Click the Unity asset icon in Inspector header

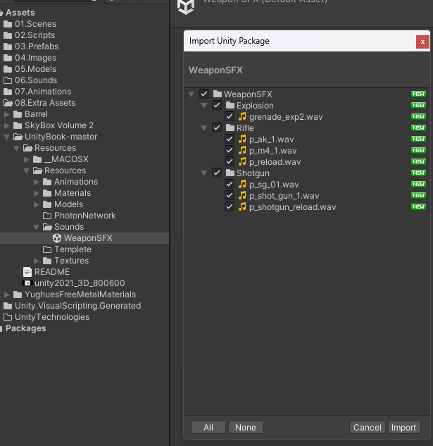point(186,6)
